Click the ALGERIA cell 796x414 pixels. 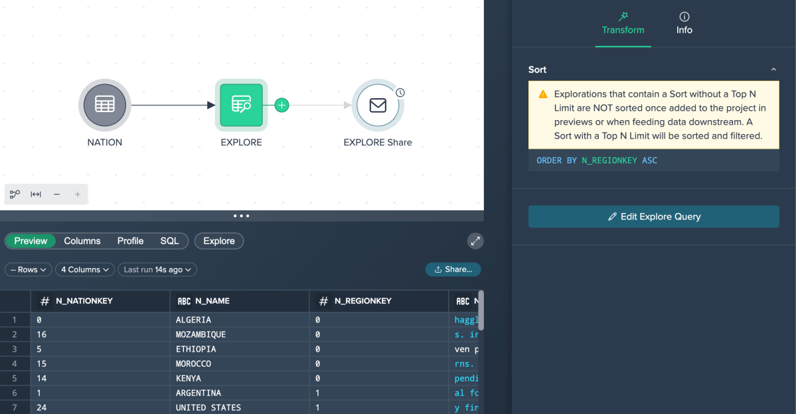tap(240, 320)
